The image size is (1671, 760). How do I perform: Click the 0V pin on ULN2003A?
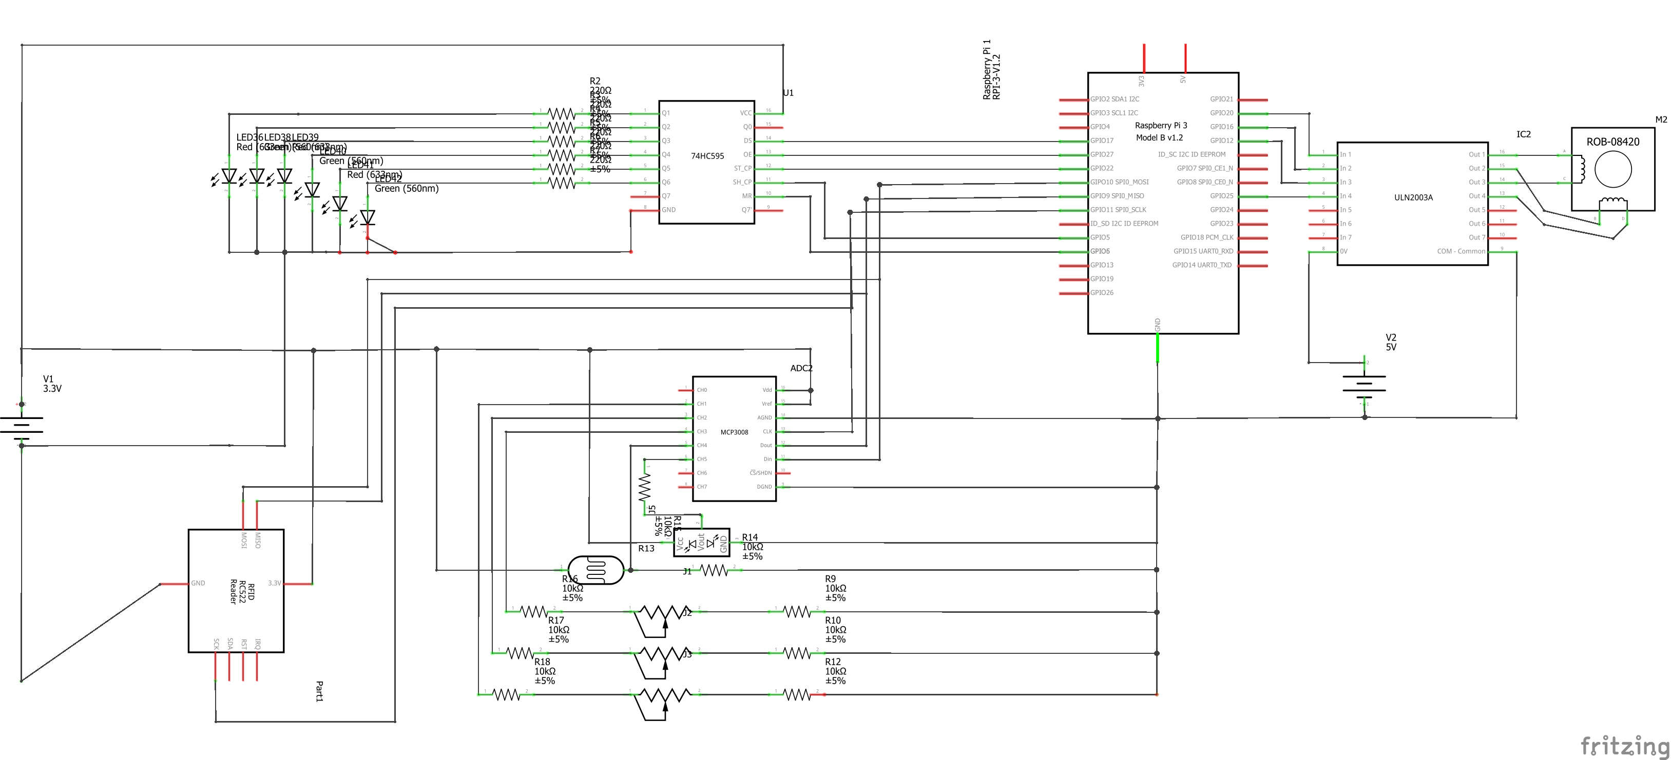point(1343,251)
